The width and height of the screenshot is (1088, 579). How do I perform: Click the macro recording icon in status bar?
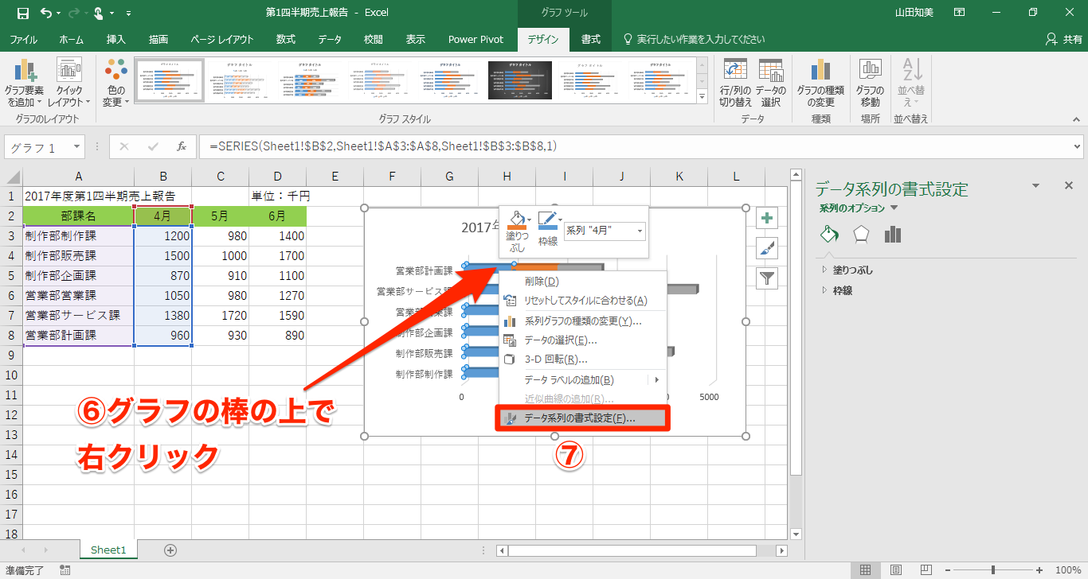pyautogui.click(x=65, y=570)
